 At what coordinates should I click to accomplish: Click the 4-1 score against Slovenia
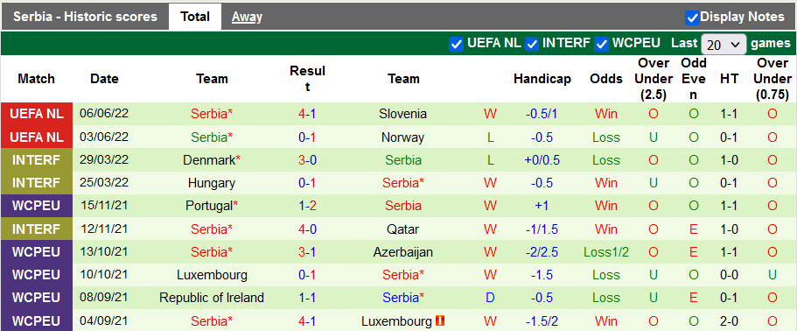[307, 114]
